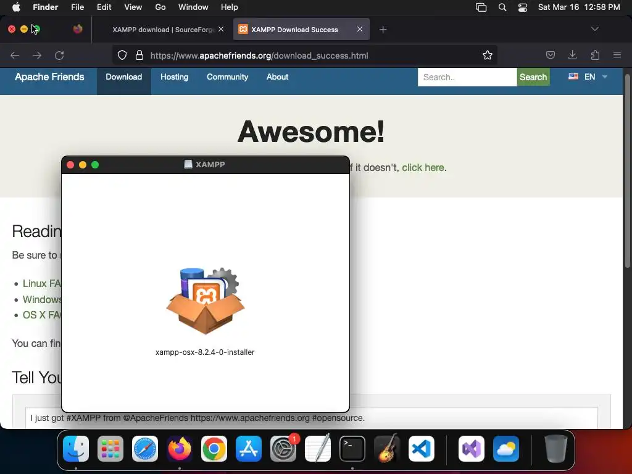This screenshot has height=474, width=632.
Task: Open purple Visual Studio dock icon
Action: pyautogui.click(x=471, y=449)
